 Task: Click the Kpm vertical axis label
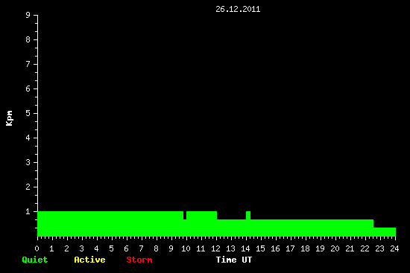click(10, 118)
